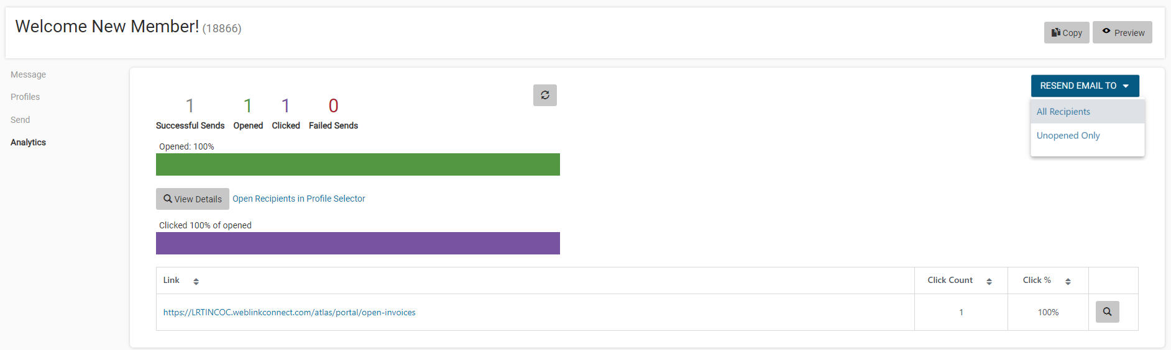The image size is (1171, 350).
Task: Expand the RESEND EMAIL TO dropdown
Action: click(x=1085, y=86)
